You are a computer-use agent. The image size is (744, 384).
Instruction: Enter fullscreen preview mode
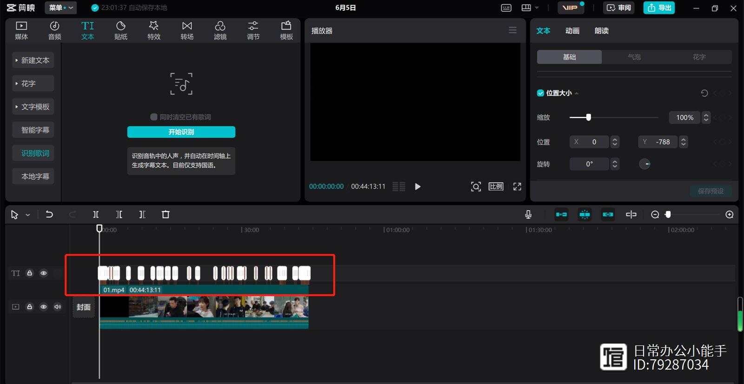coord(517,186)
